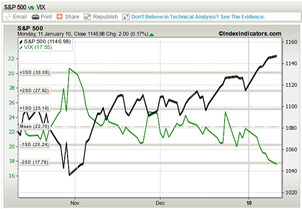Image resolution: width=302 pixels, height=209 pixels.
Task: Open the Share link
Action: [72, 17]
